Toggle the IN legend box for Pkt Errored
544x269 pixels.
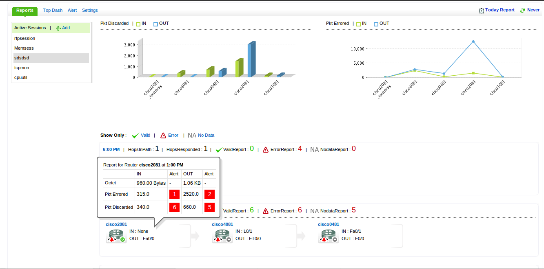[x=358, y=24]
